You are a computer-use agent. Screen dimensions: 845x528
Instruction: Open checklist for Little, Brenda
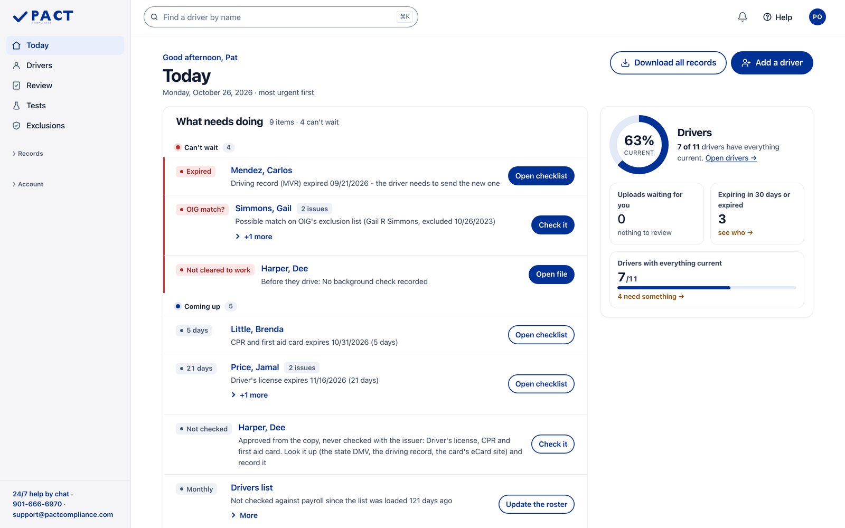tap(541, 335)
